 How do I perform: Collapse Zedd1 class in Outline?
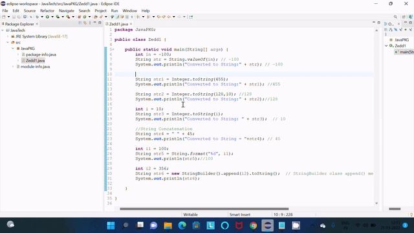(386, 46)
